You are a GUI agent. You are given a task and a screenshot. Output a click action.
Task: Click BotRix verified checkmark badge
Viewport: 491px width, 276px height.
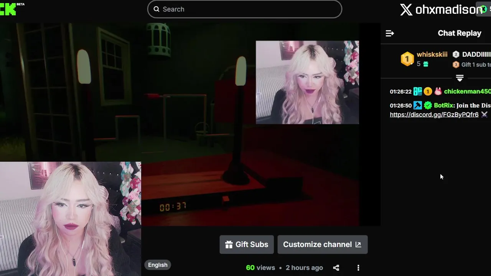[428, 105]
